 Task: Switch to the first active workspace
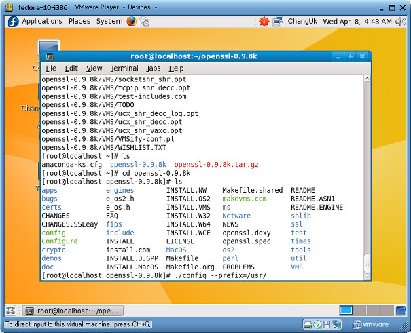pos(346,311)
